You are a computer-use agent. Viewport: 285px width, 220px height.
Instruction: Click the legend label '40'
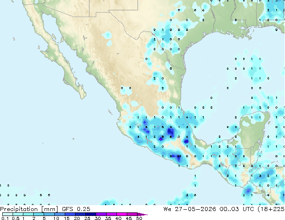pos(118,218)
